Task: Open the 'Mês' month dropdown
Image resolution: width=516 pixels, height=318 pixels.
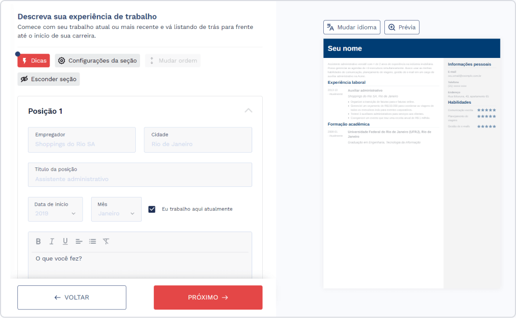Action: click(116, 209)
